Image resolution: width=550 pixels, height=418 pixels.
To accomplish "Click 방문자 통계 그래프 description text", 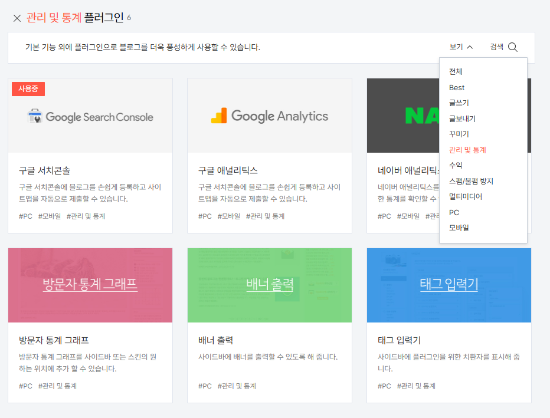I will [x=88, y=363].
